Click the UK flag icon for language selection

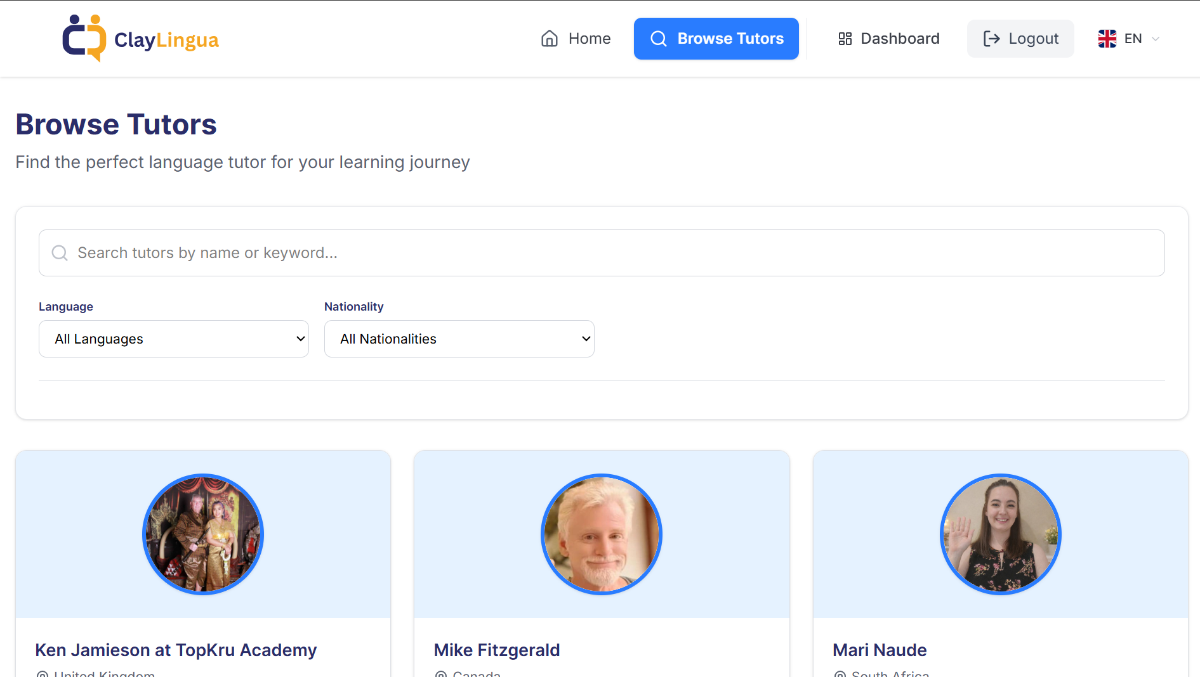tap(1107, 38)
